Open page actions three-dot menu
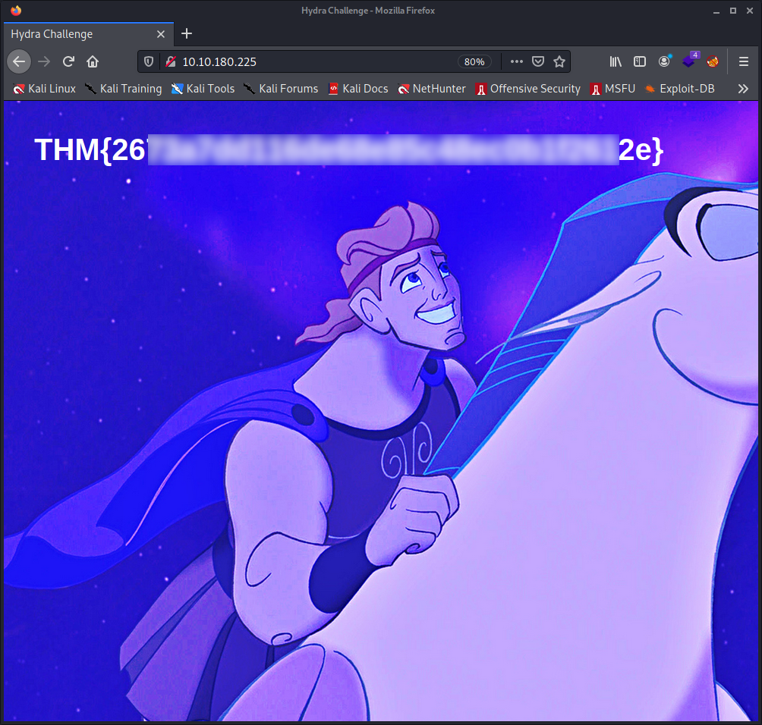Viewport: 762px width, 725px height. (x=517, y=61)
